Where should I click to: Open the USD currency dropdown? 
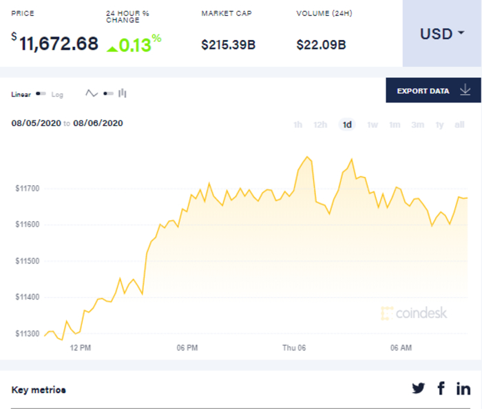(x=441, y=34)
